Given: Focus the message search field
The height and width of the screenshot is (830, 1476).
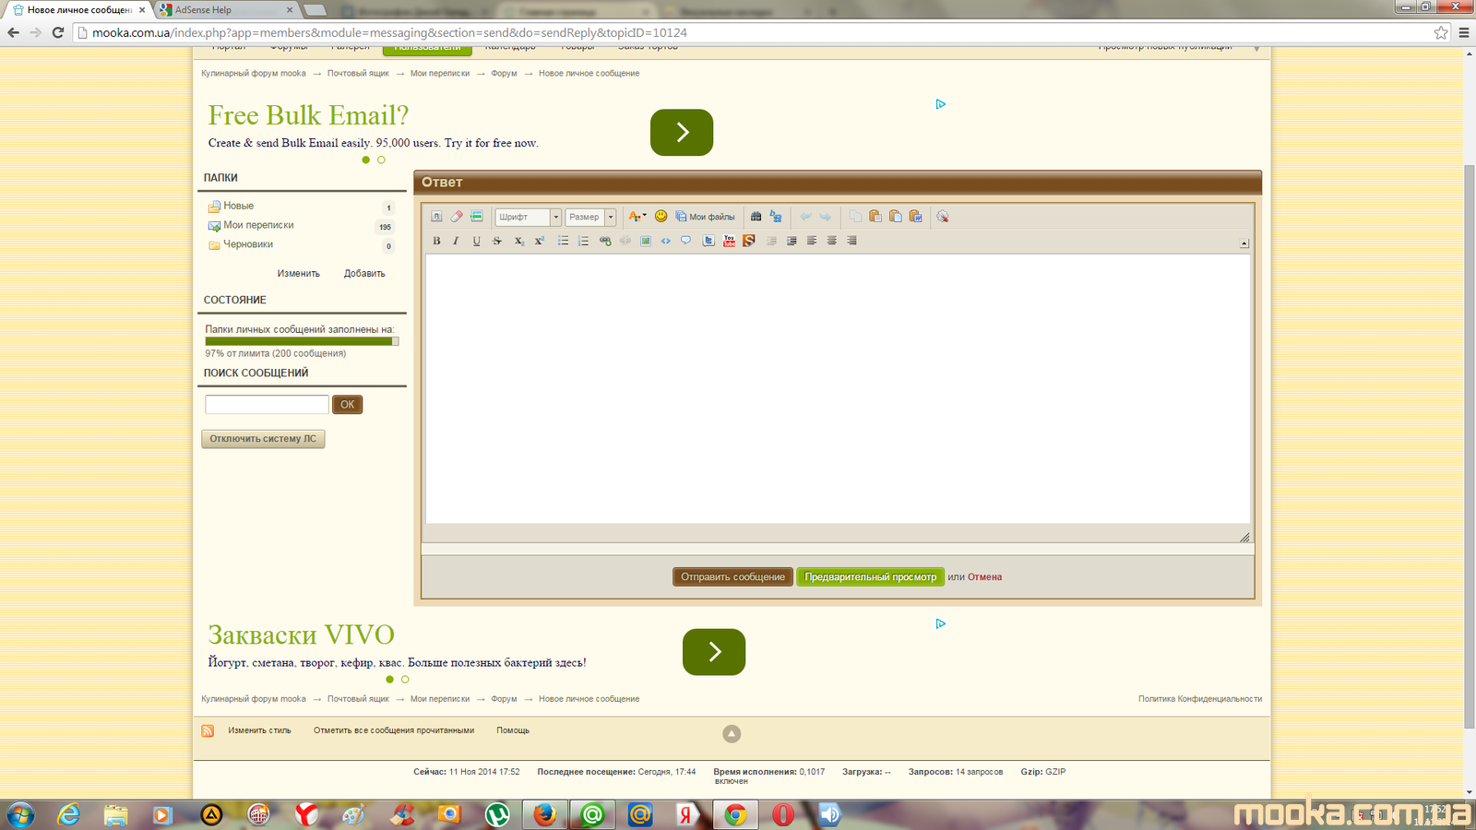Looking at the screenshot, I should pos(267,404).
